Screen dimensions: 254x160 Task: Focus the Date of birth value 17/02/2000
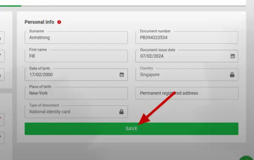41,74
